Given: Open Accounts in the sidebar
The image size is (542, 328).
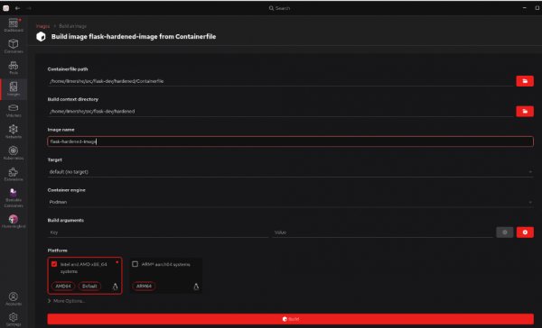Looking at the screenshot, I should [x=14, y=298].
